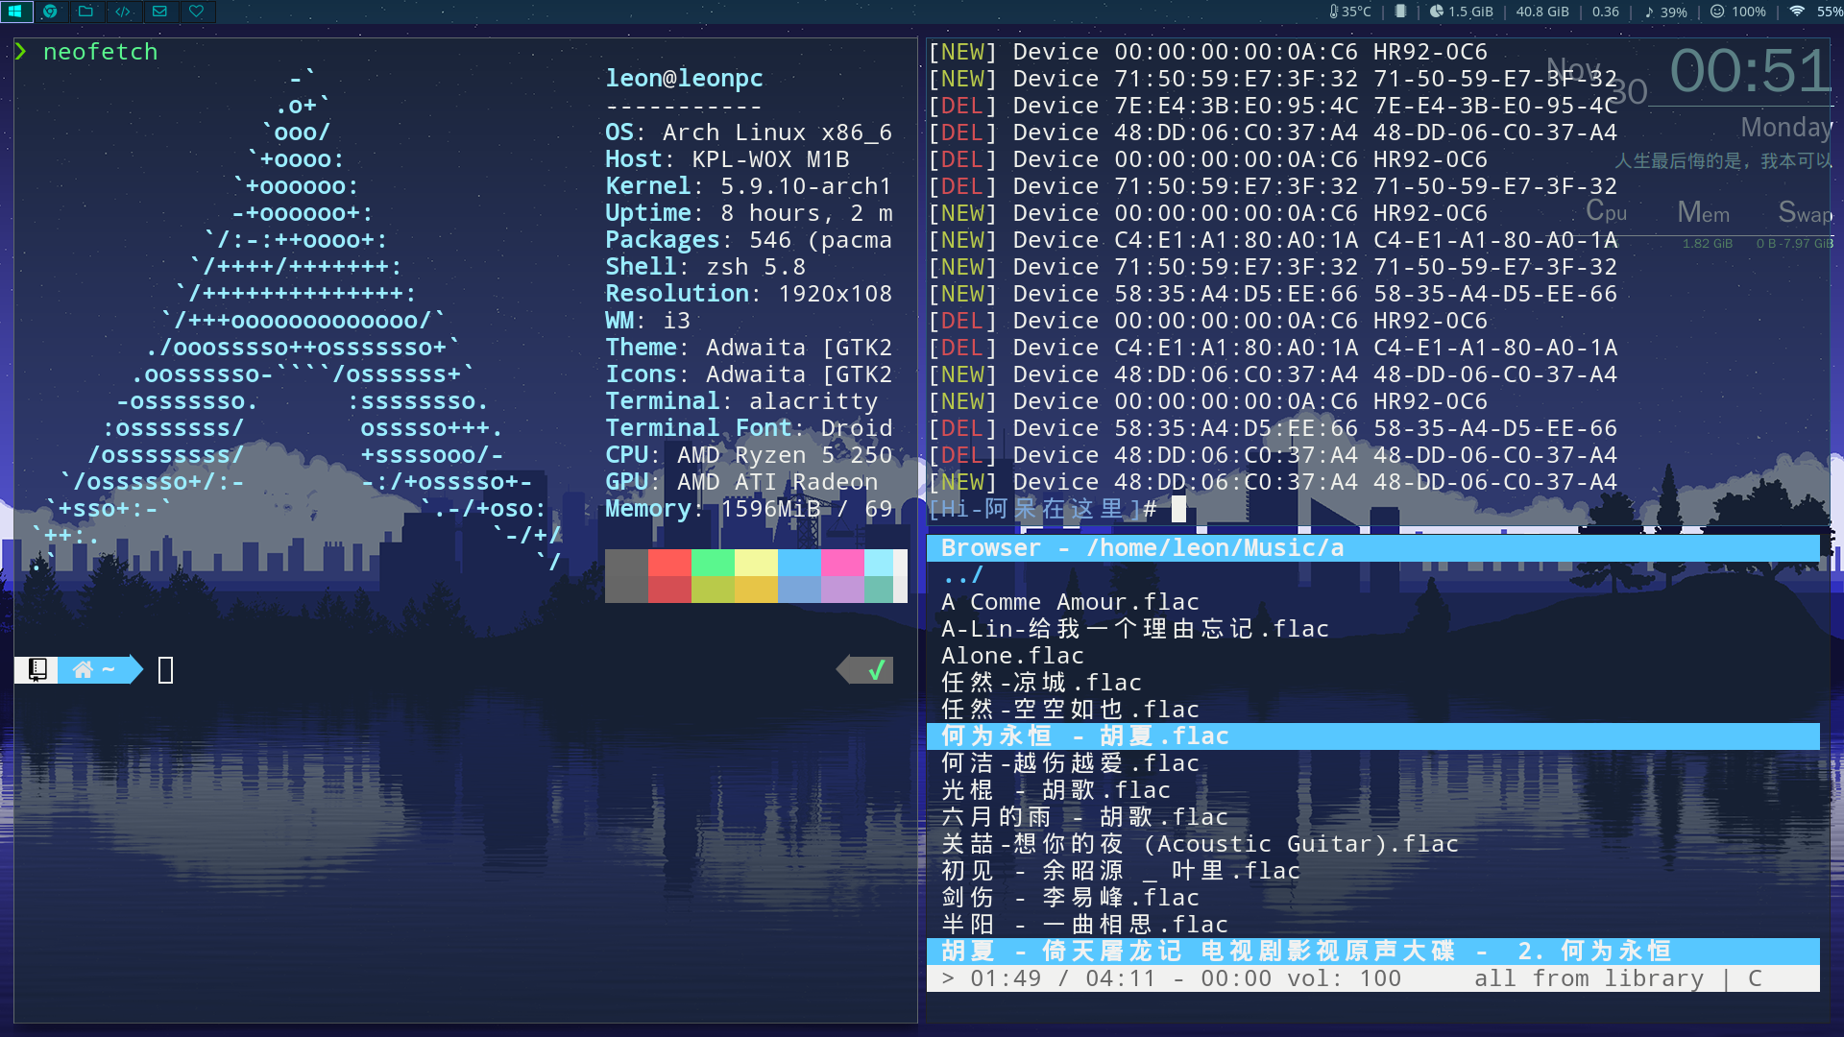1844x1037 pixels.
Task: Click the now-playing track title bar in cmus
Action: tap(1373, 952)
